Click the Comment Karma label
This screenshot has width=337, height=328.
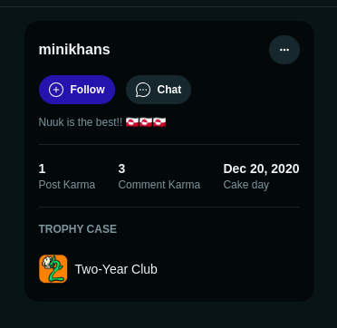159,185
